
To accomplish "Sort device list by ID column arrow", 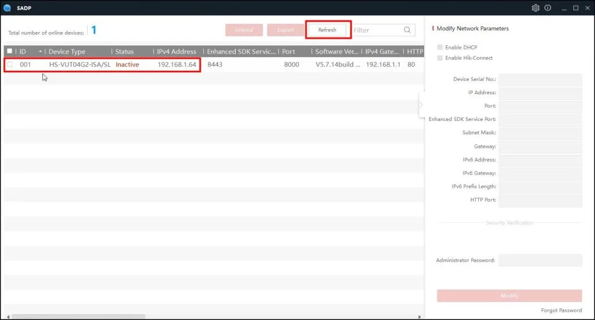I will pos(40,51).
